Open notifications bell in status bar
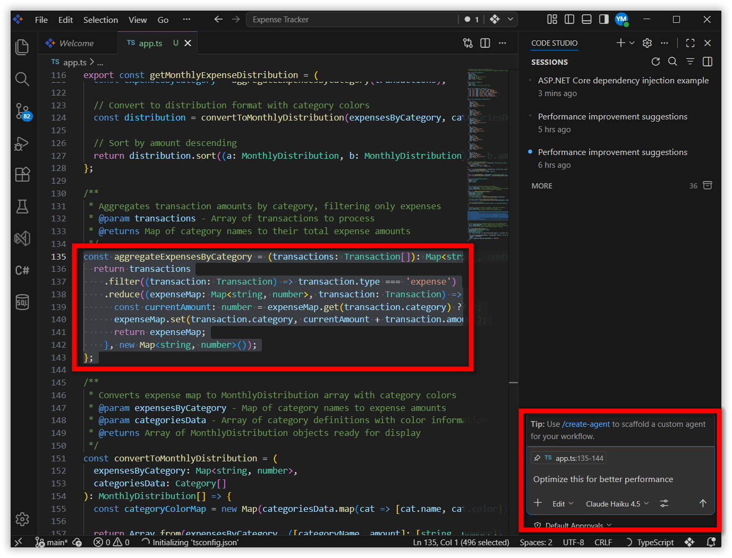732x558 pixels. coord(711,542)
